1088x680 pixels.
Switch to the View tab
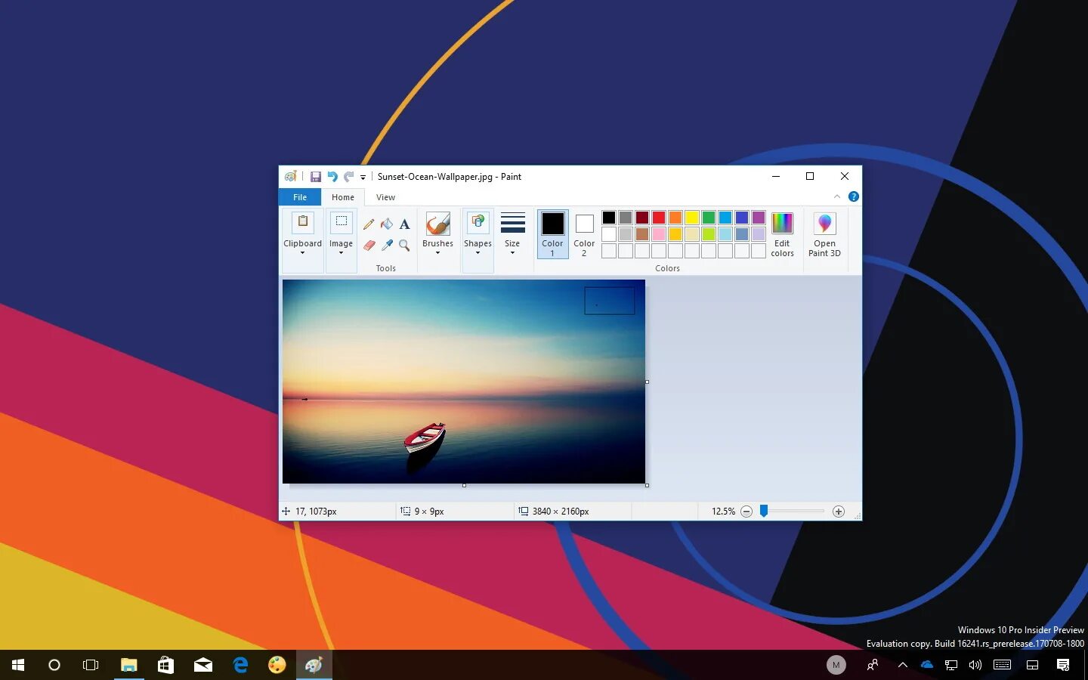coord(385,197)
